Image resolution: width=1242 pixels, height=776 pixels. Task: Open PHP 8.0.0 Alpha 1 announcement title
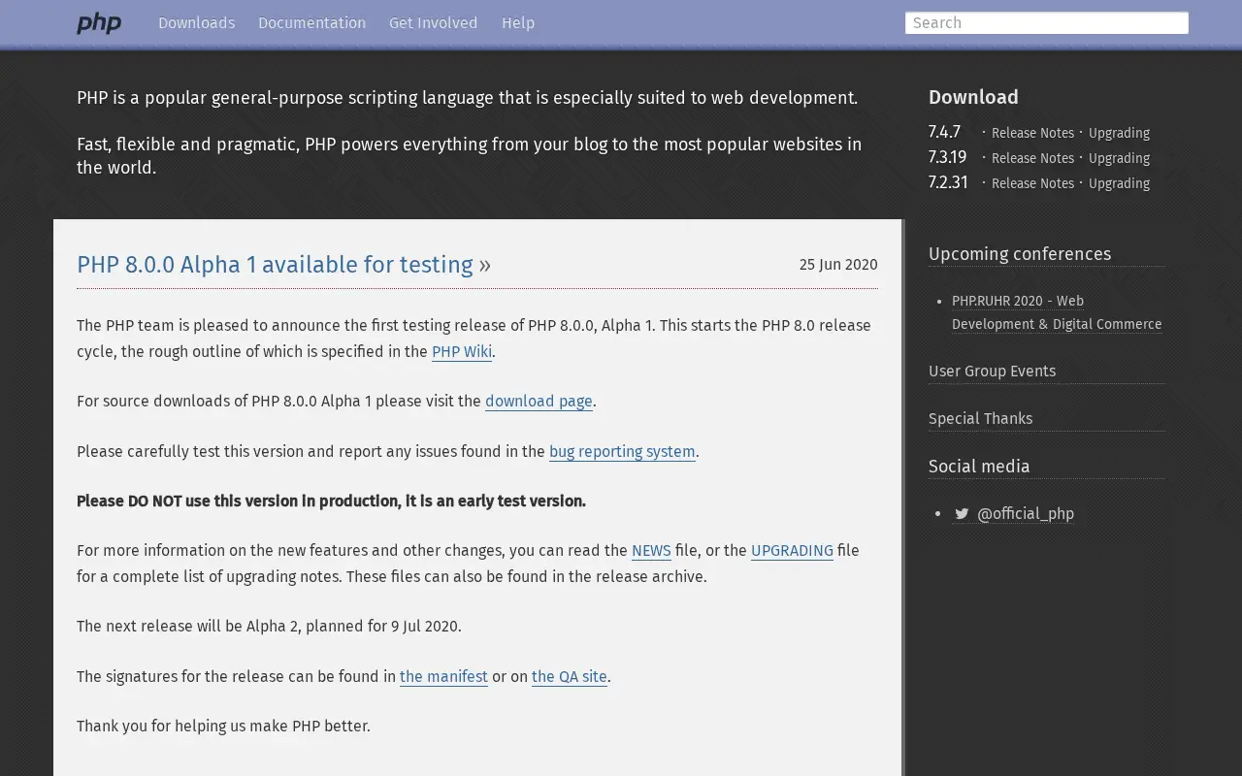(275, 265)
